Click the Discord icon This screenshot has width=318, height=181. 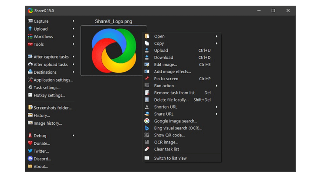coord(30,158)
